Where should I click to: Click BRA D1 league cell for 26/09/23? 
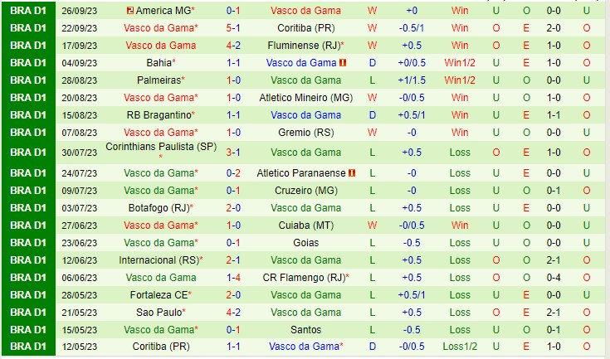point(28,11)
